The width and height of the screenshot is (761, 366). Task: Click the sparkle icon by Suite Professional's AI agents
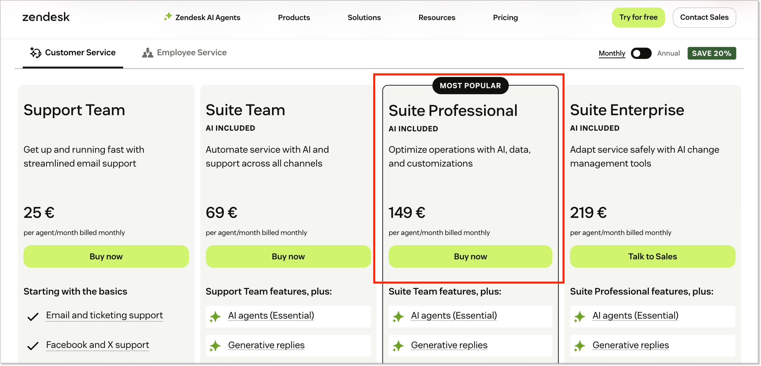tap(398, 317)
